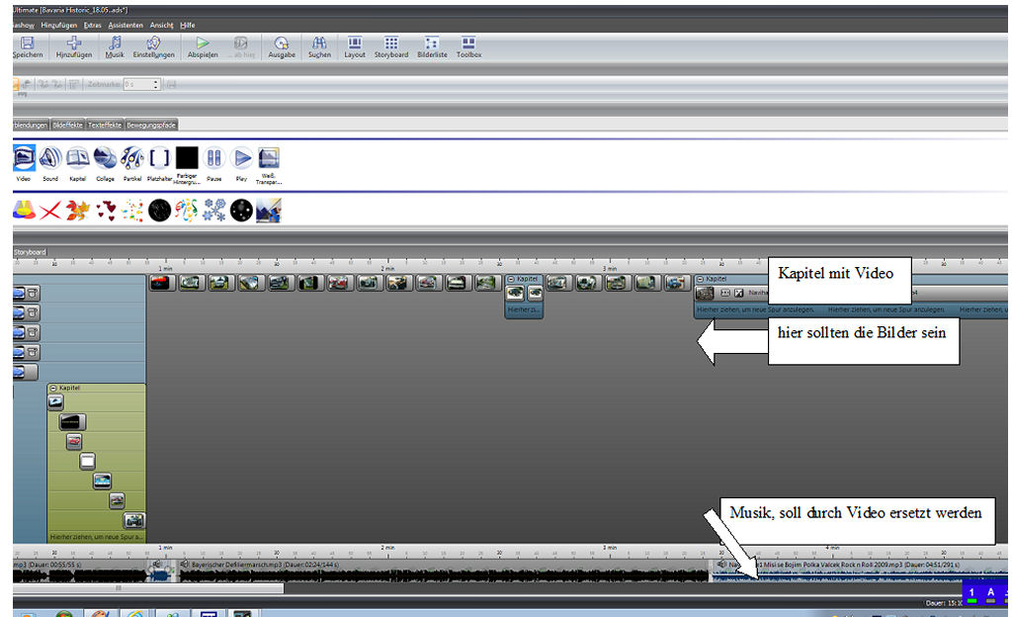
Task: Open the Bewegungspfade tab
Action: tap(150, 126)
